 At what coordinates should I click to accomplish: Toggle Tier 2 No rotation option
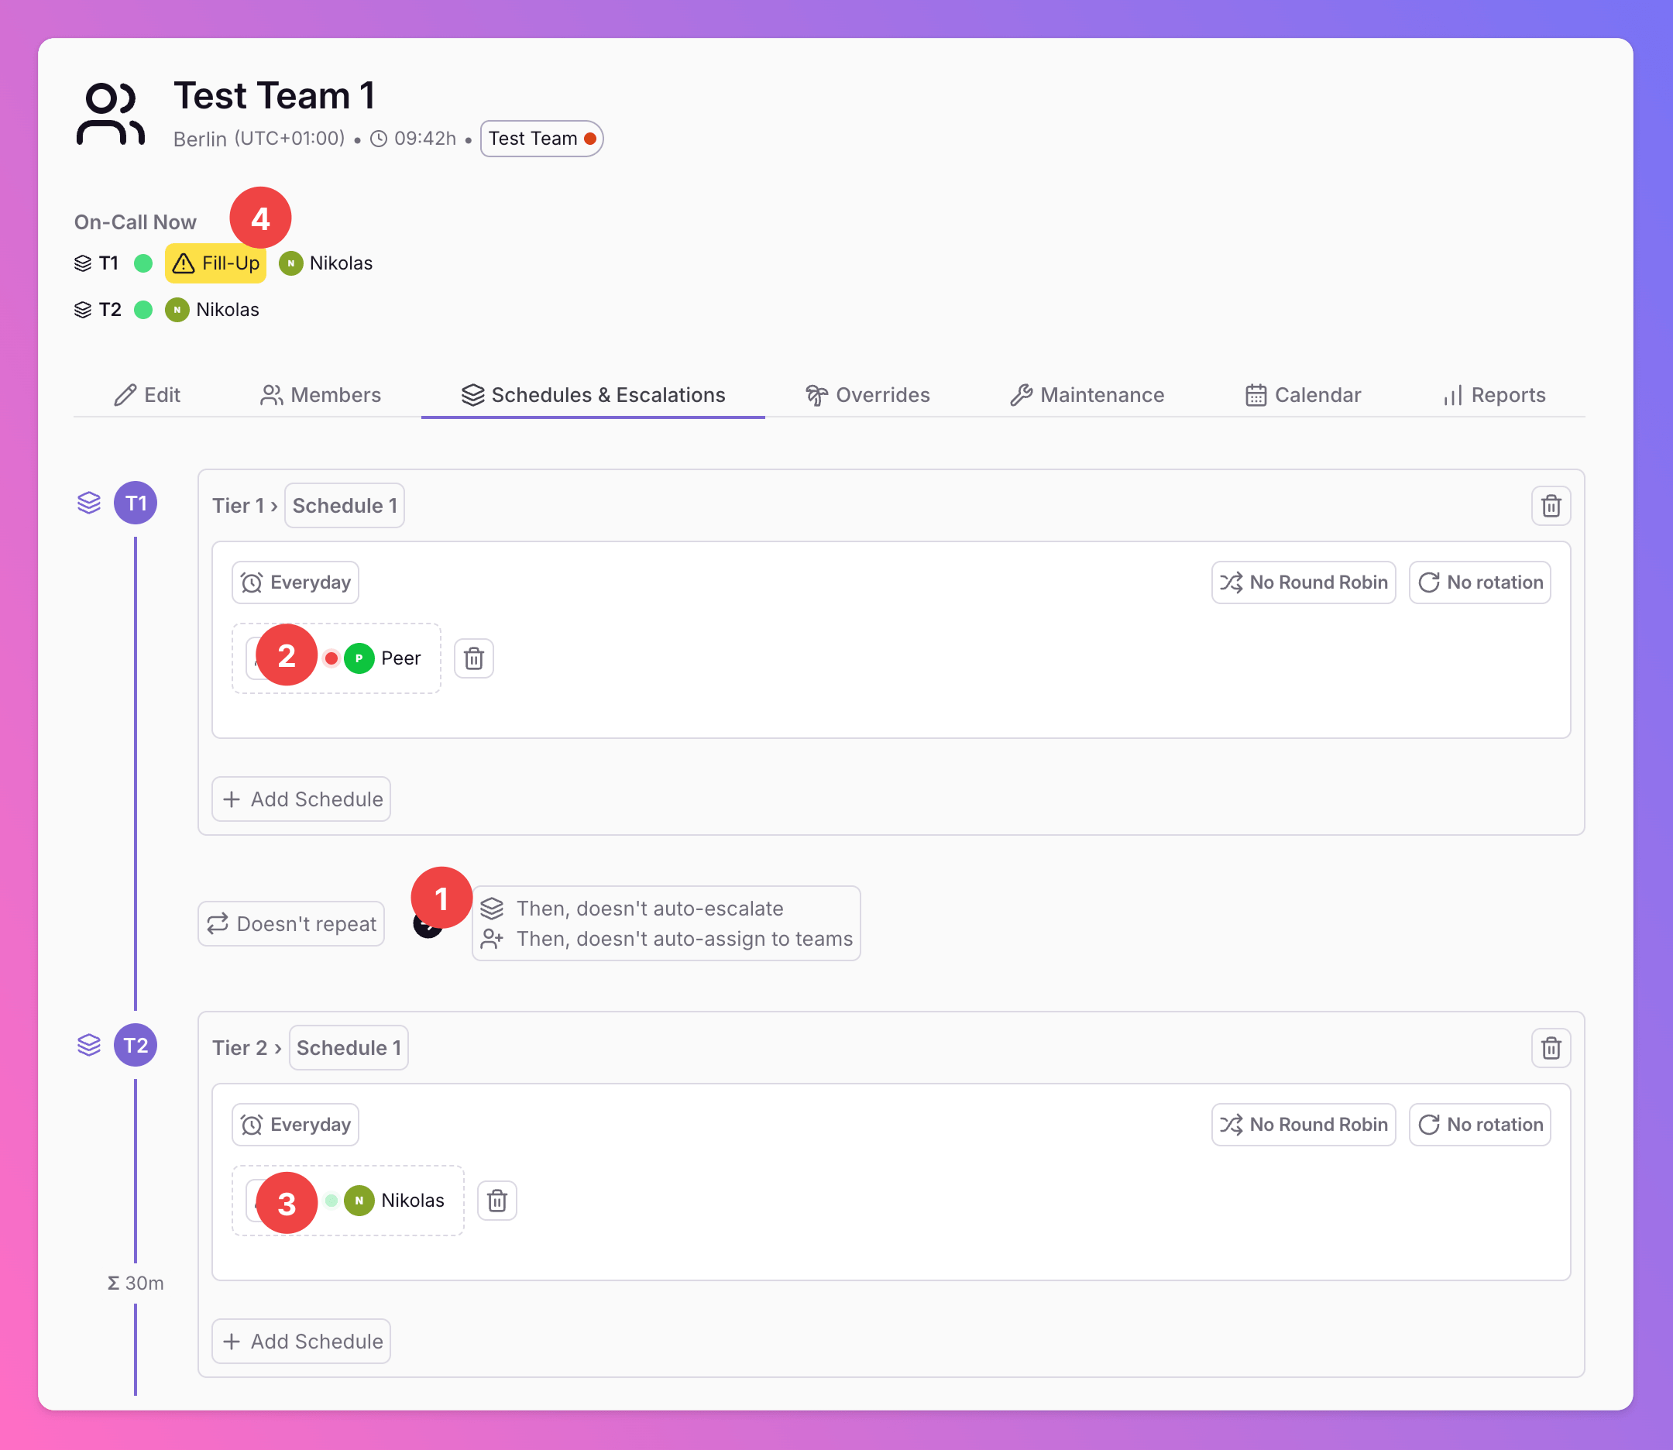click(1479, 1125)
